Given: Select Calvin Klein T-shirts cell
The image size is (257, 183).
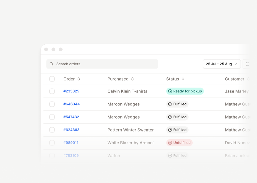Looking at the screenshot, I should [x=127, y=91].
